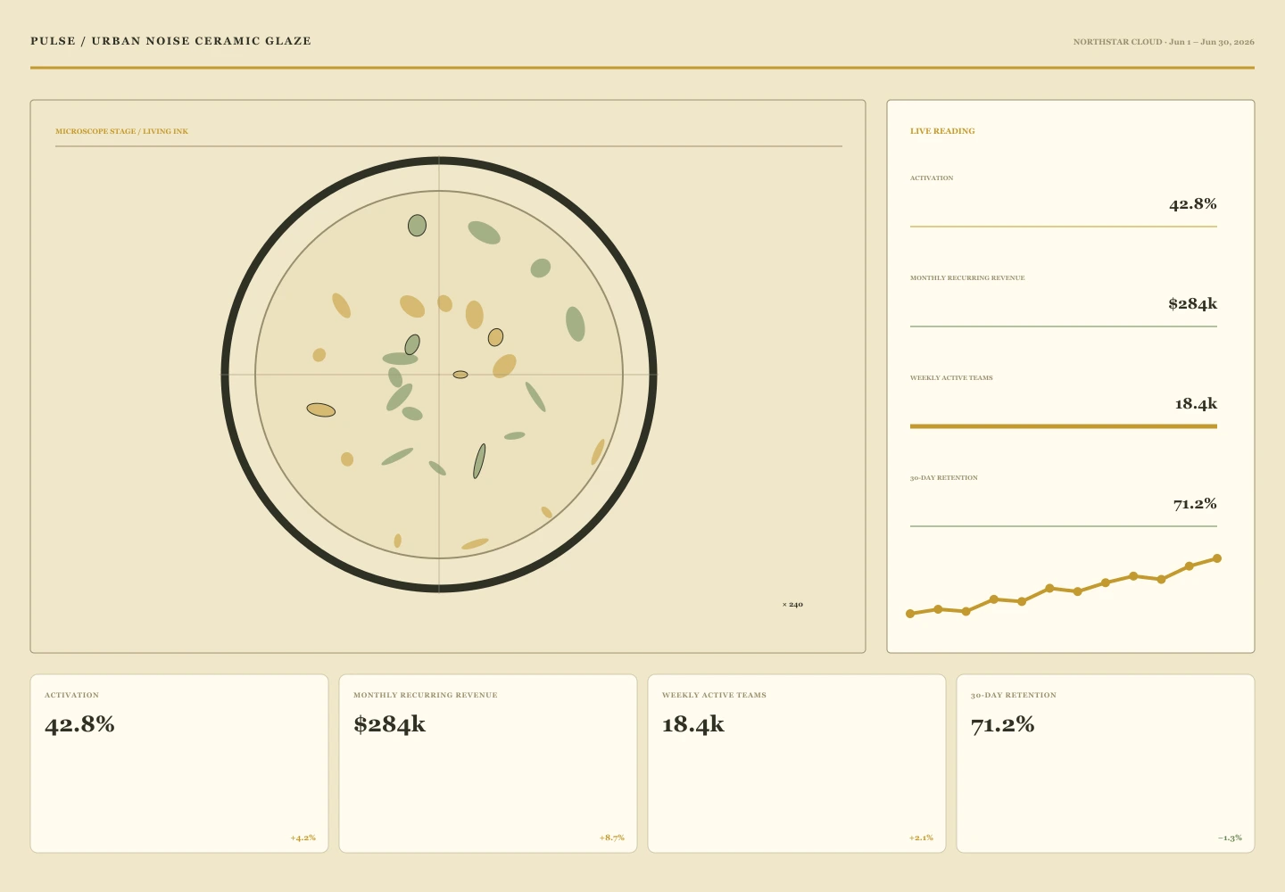Select the large 18.4k figure on the teams card
This screenshot has height=892, width=1285.
click(693, 724)
